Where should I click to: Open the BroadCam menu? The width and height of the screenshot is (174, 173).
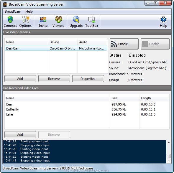[13, 11]
